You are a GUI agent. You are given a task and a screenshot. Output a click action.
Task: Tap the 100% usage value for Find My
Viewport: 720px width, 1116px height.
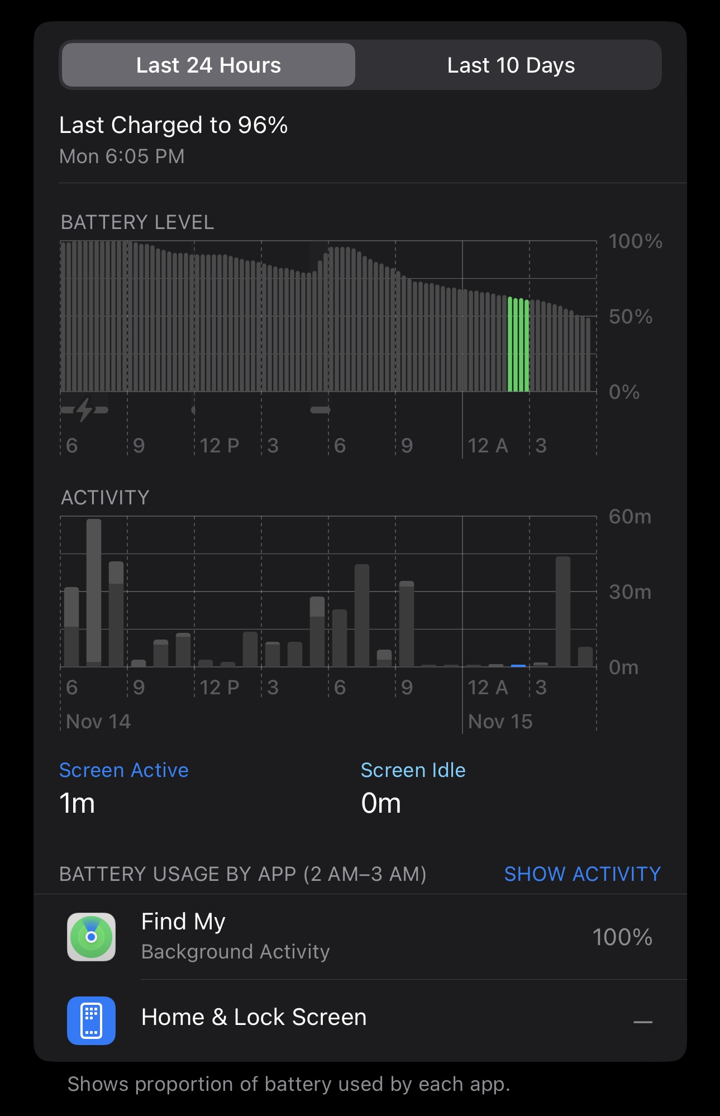point(622,937)
